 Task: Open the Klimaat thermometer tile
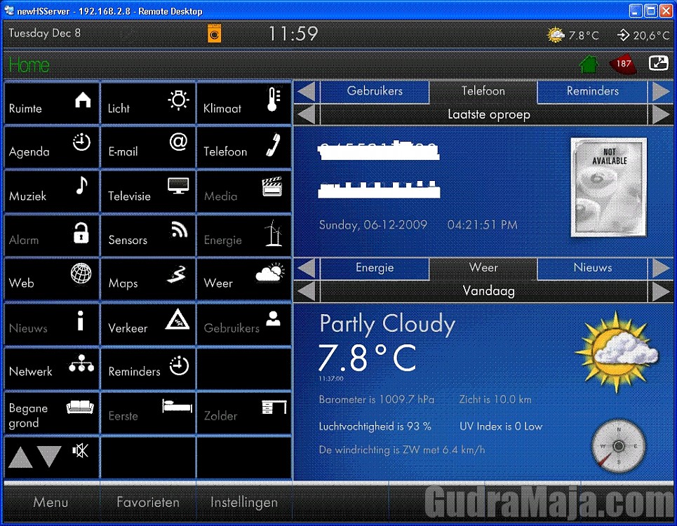click(x=243, y=104)
